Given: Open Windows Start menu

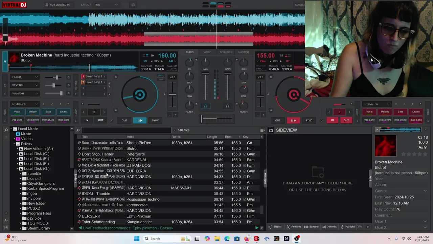Looking at the screenshot, I should tap(137, 239).
